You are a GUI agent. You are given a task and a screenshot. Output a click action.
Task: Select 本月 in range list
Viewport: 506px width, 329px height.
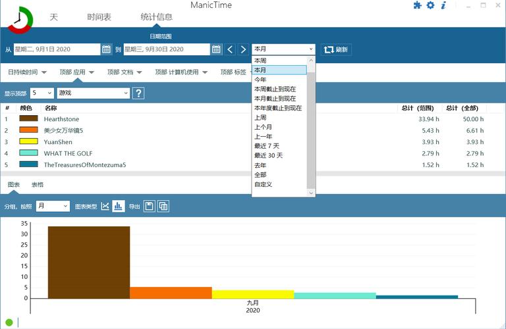[x=279, y=70]
